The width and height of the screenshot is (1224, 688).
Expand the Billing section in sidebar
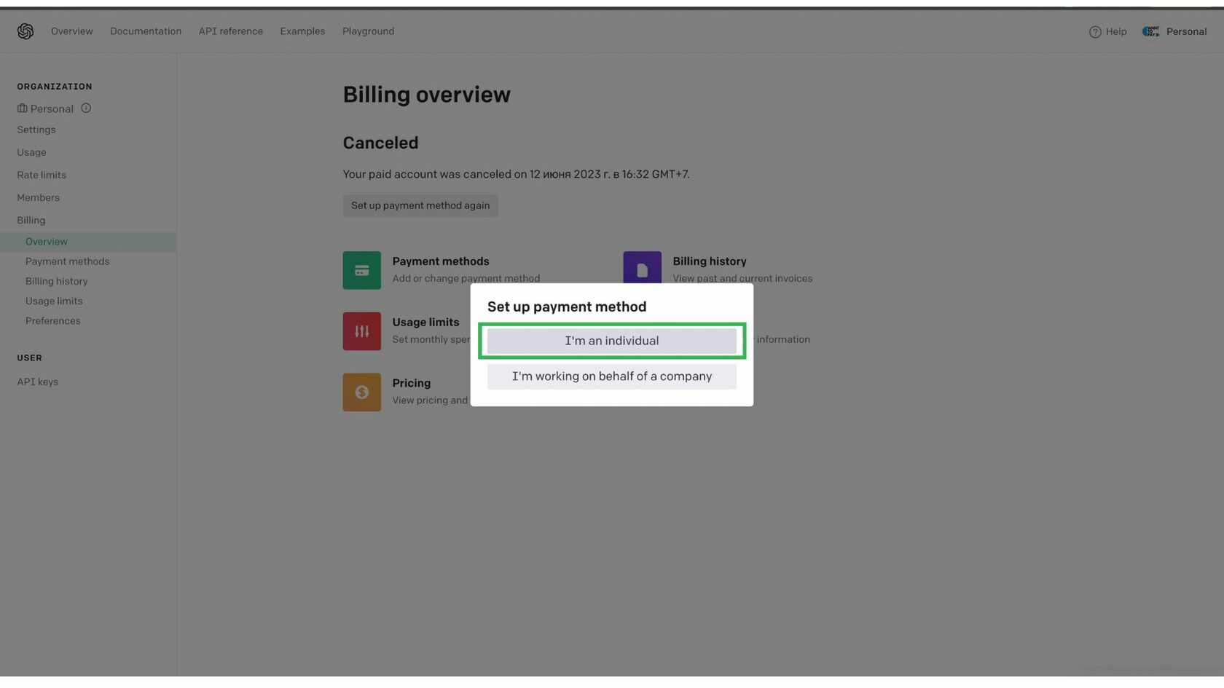(31, 220)
